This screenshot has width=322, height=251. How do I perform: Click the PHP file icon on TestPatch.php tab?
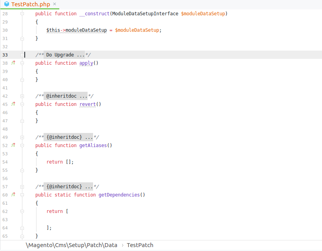click(x=7, y=4)
